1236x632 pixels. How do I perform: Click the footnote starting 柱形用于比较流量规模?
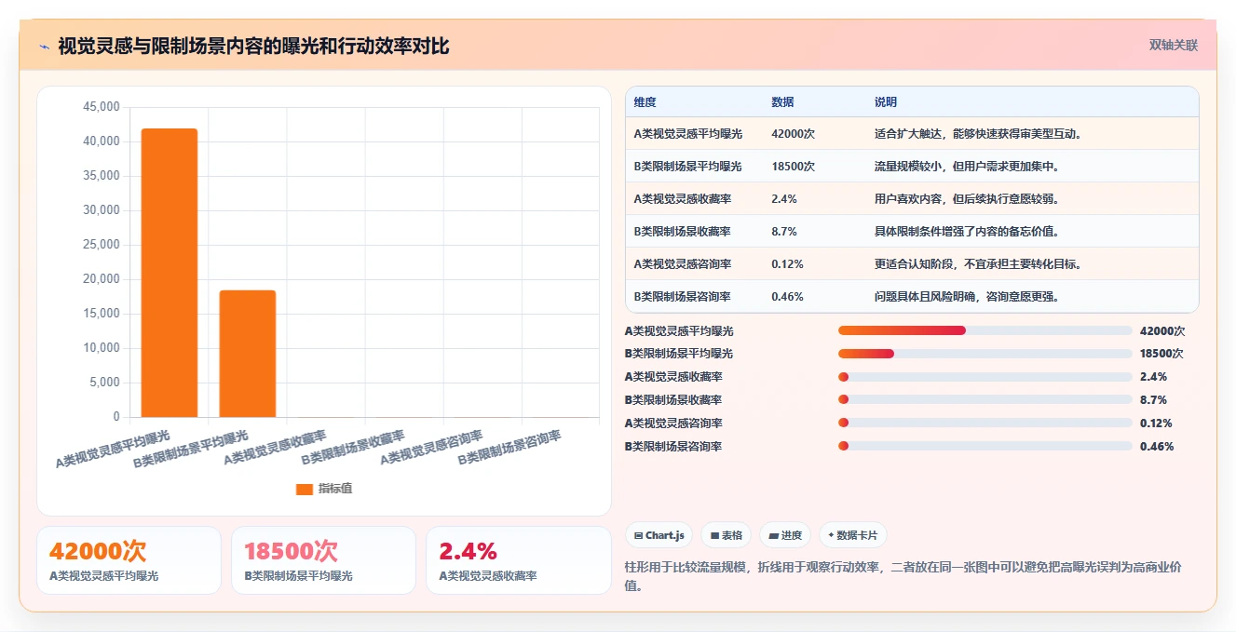[903, 576]
